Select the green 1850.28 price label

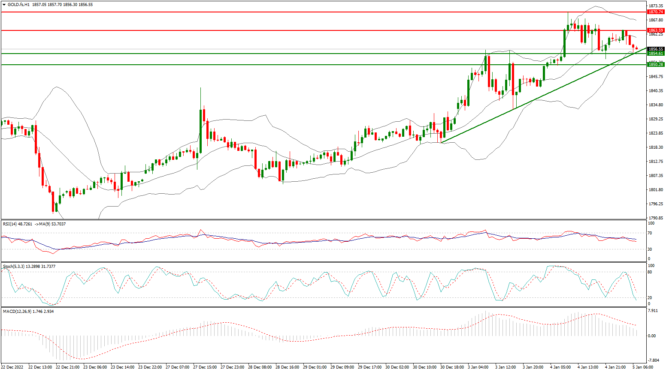(x=656, y=65)
